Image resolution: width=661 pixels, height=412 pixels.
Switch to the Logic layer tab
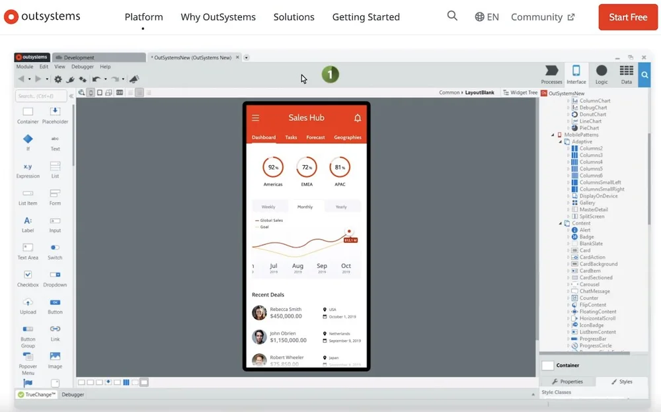[602, 75]
